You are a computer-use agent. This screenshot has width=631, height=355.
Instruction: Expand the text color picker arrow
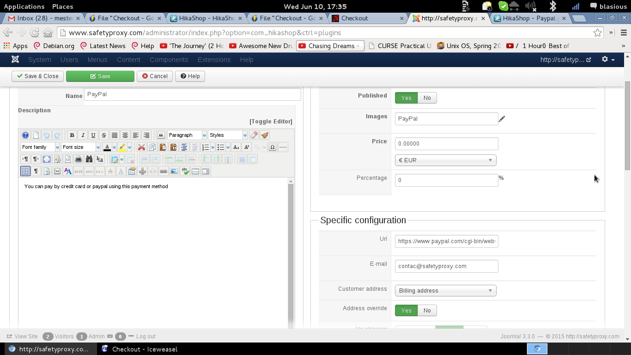click(x=114, y=147)
